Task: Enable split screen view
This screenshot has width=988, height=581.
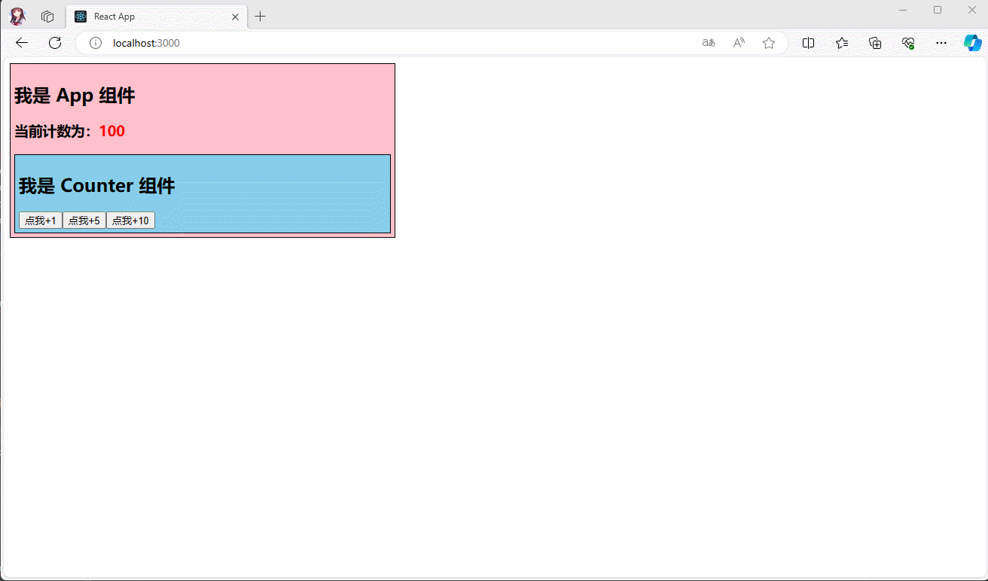Action: click(809, 43)
